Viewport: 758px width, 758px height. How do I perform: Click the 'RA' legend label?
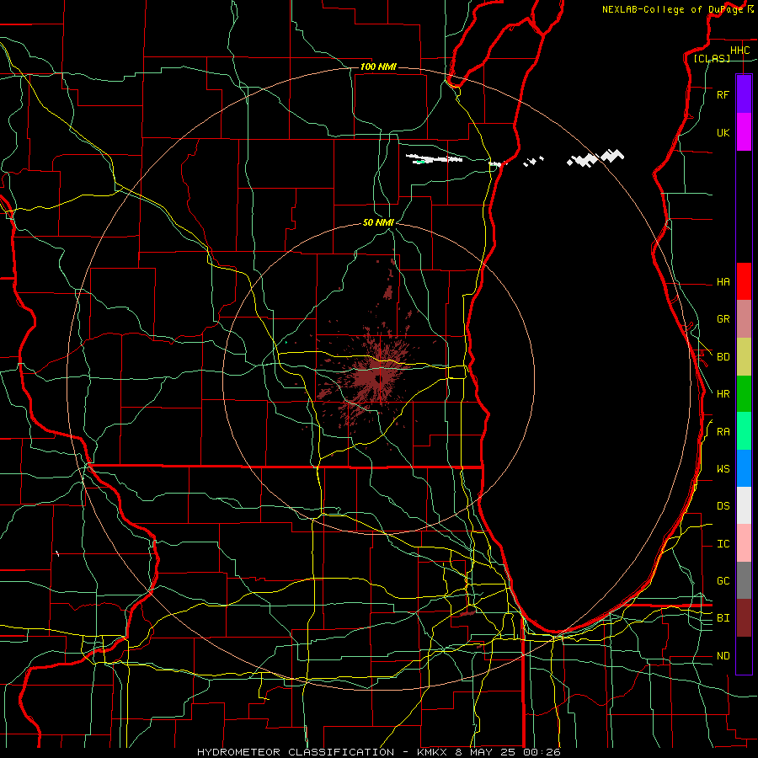coord(723,432)
